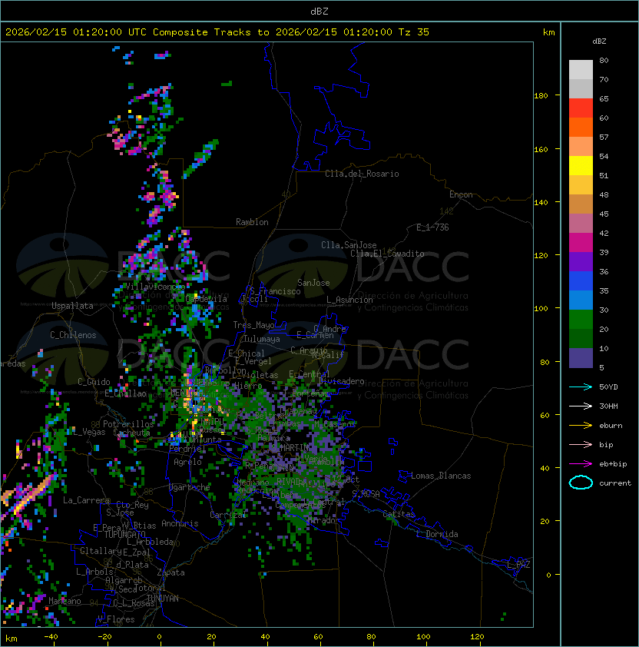Click the 'C_Chilenos' map label

tap(73, 335)
